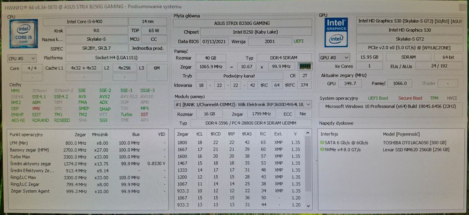Click the Secure Boot indicator
The width and height of the screenshot is (469, 215).
(x=410, y=98)
